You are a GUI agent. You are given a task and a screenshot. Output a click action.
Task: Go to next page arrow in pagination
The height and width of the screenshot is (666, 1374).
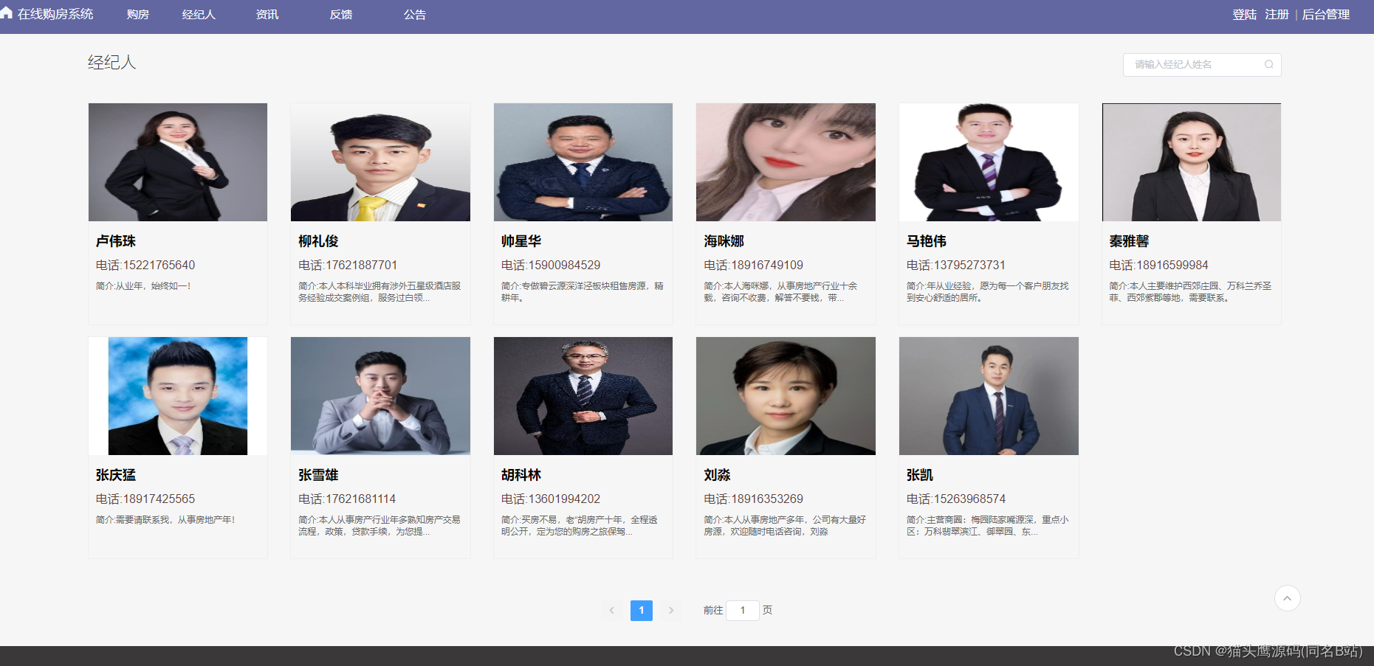[x=670, y=610]
